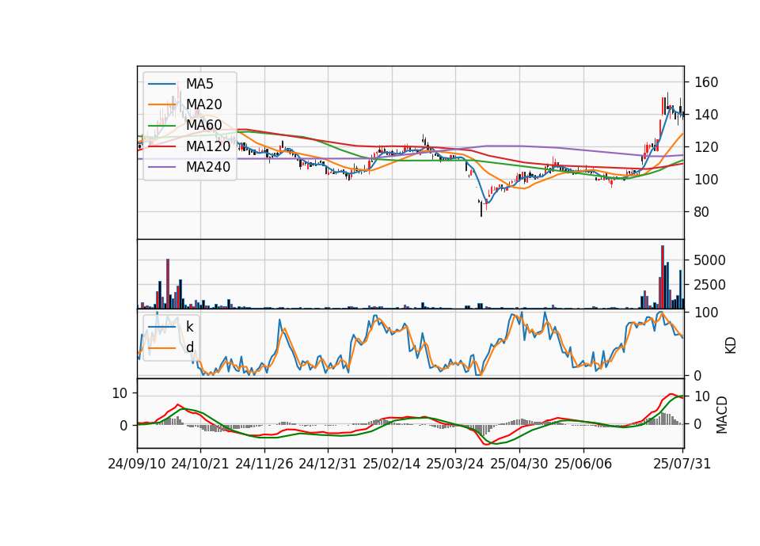Click the green MA60 legend line sample
This screenshot has width=760, height=546.
(161, 126)
